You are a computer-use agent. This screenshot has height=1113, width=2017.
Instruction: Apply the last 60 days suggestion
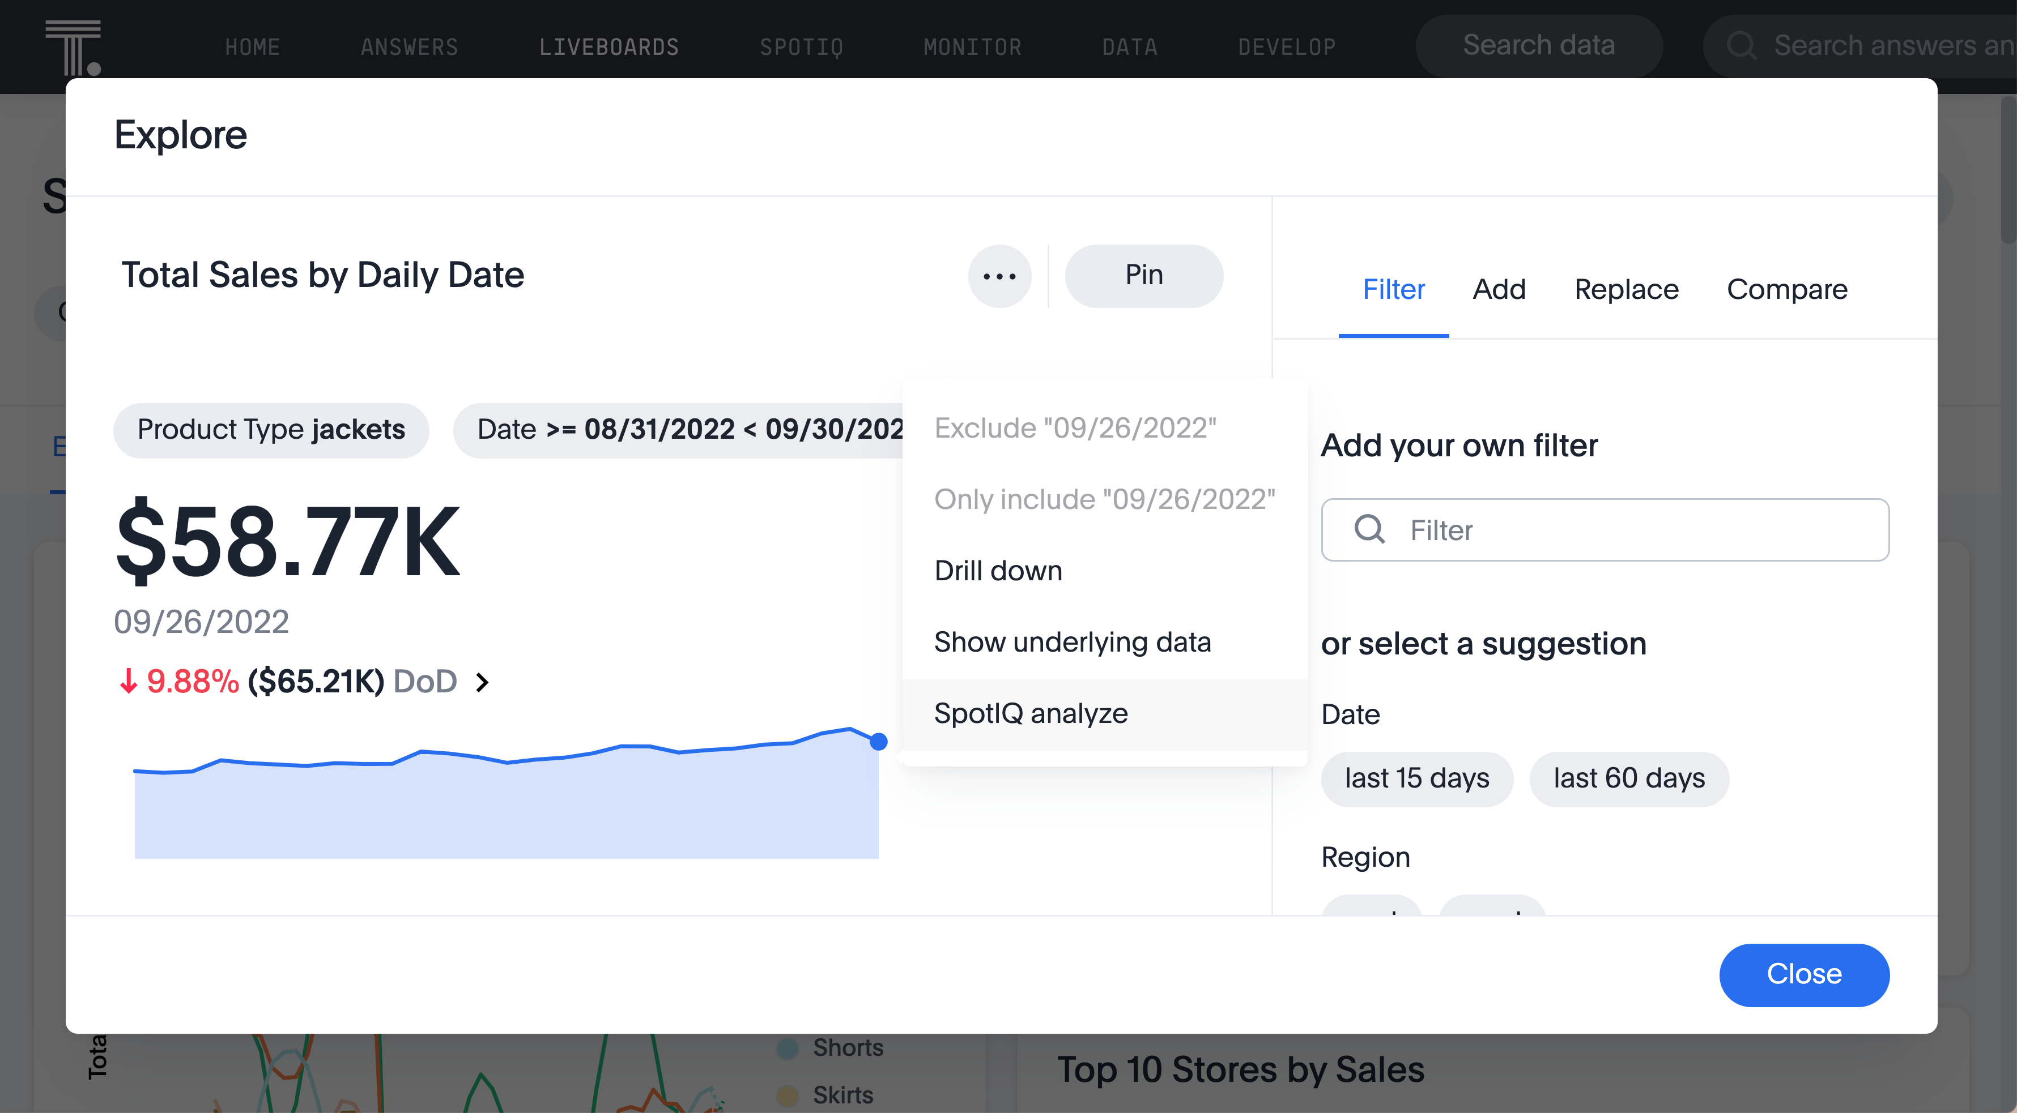[1629, 779]
